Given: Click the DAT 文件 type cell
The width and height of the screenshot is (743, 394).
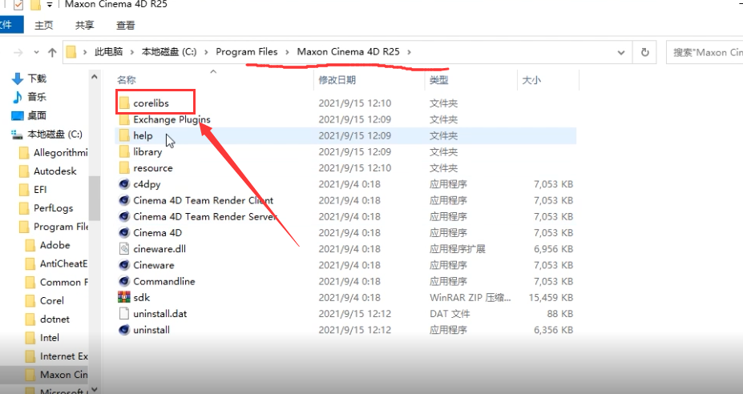Looking at the screenshot, I should point(450,313).
